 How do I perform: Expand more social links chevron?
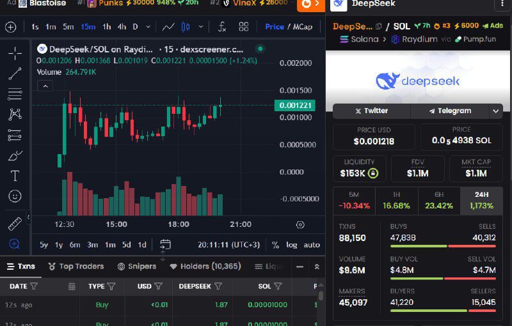(495, 111)
